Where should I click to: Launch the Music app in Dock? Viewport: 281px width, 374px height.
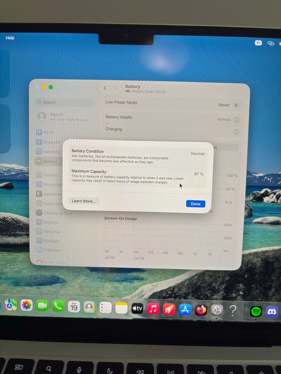153,309
